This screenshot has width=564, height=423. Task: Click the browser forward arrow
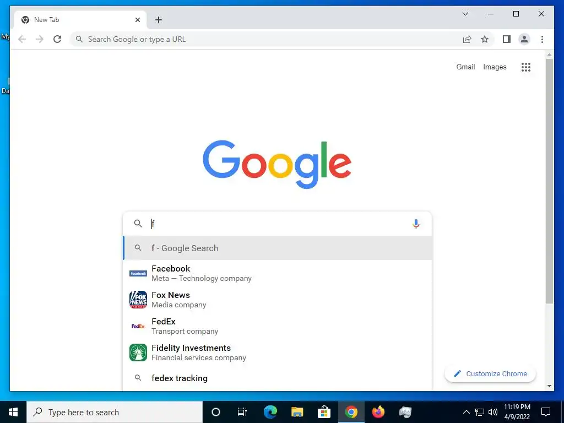pyautogui.click(x=40, y=39)
